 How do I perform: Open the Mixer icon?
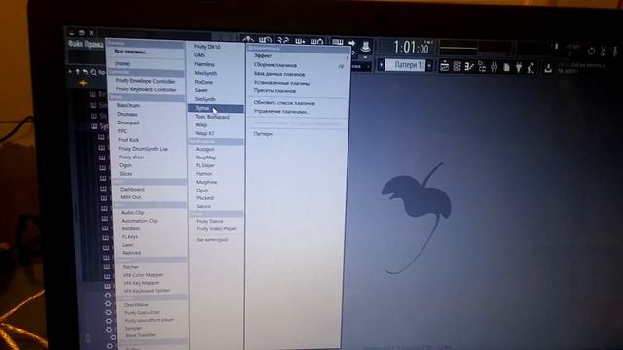[494, 67]
